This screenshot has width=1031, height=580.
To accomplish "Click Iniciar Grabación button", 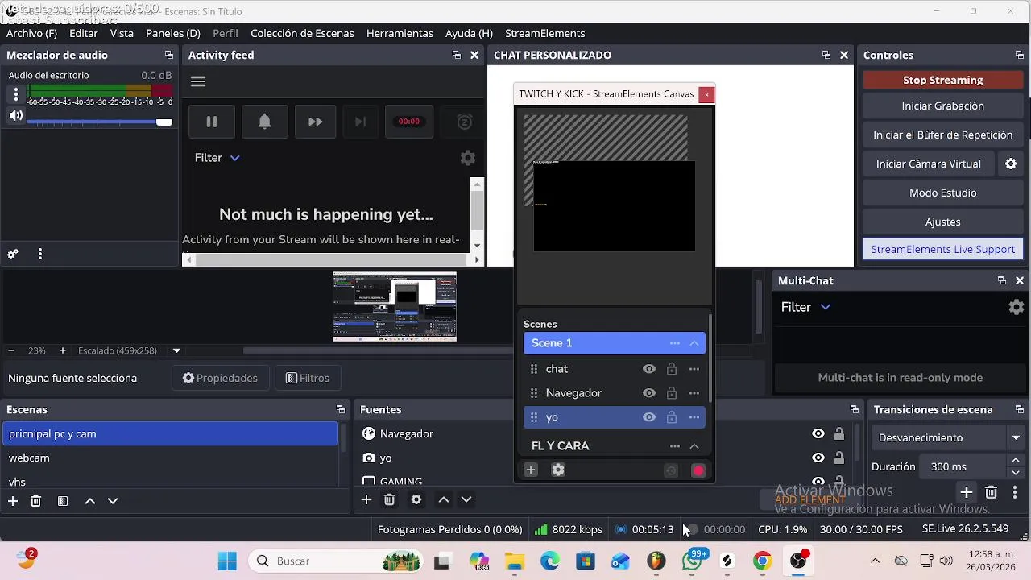I will (x=943, y=106).
